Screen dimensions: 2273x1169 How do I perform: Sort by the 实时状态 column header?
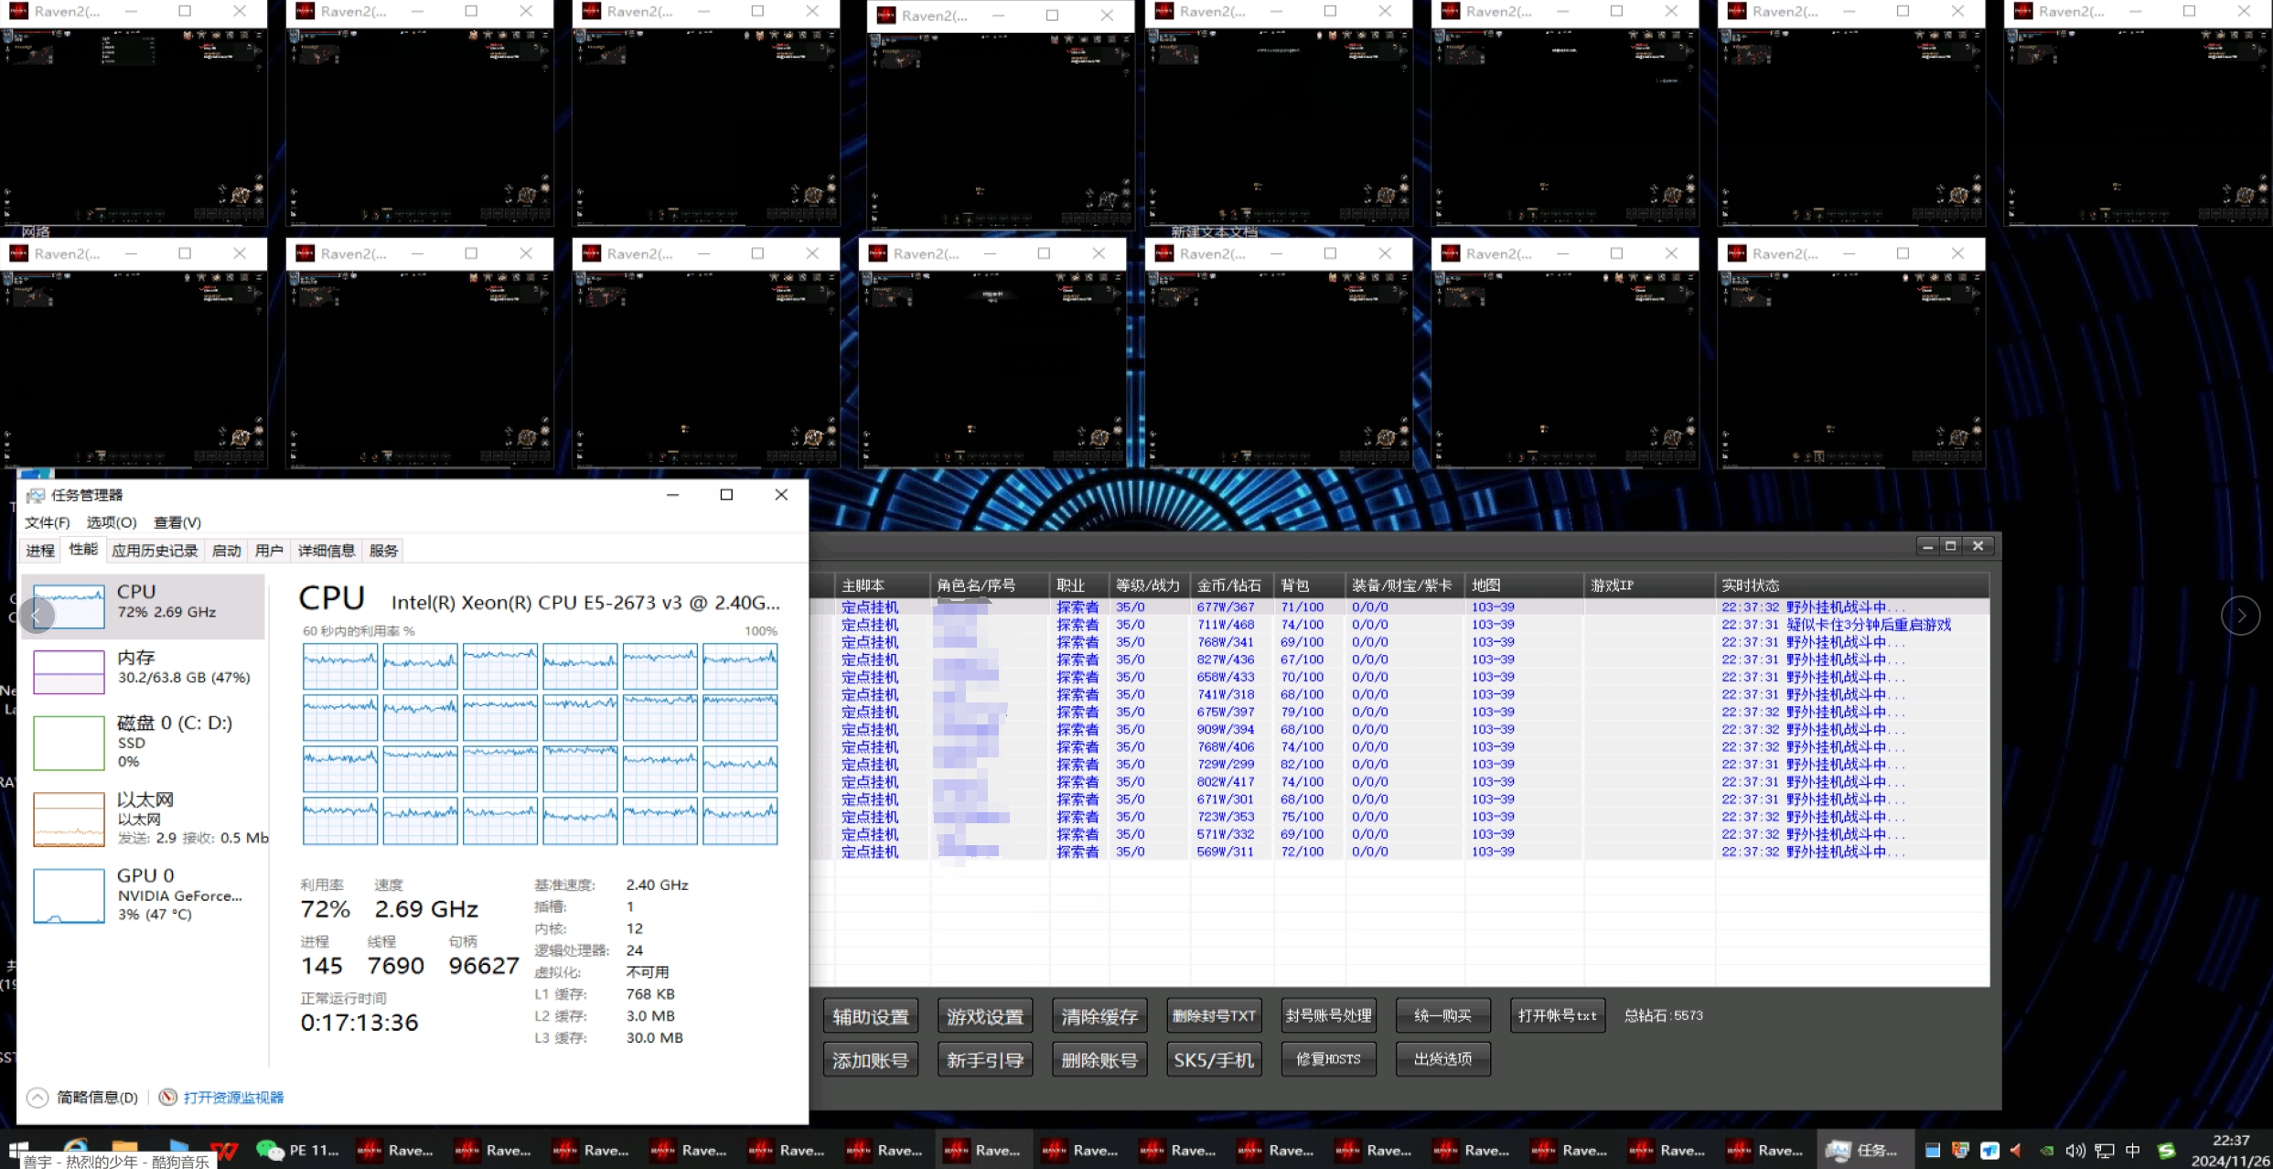click(1851, 585)
